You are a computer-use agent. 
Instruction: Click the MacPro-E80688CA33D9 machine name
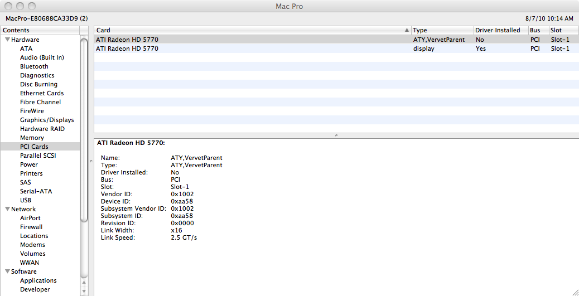pyautogui.click(x=46, y=18)
